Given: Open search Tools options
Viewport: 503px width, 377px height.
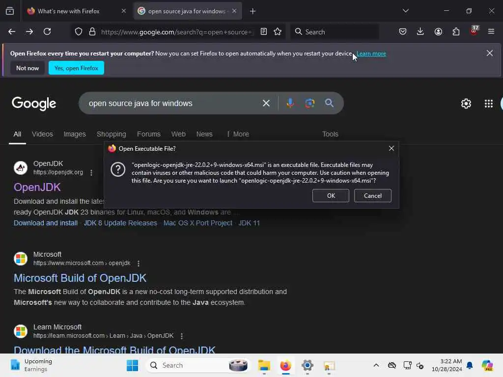Looking at the screenshot, I should click(330, 134).
